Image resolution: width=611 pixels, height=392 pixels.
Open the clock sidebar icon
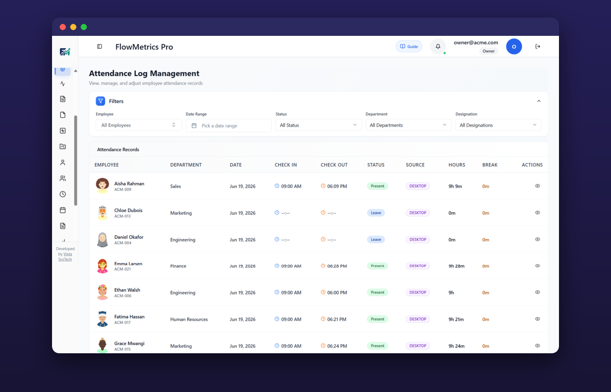coord(63,194)
